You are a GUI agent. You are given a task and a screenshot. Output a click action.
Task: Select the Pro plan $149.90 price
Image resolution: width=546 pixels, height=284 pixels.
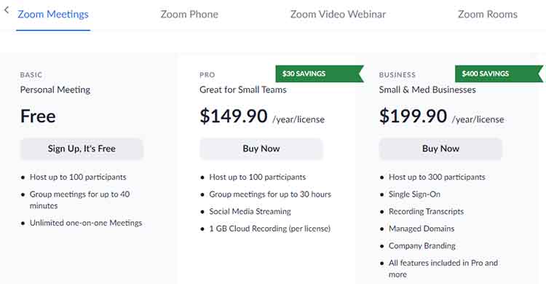(233, 116)
